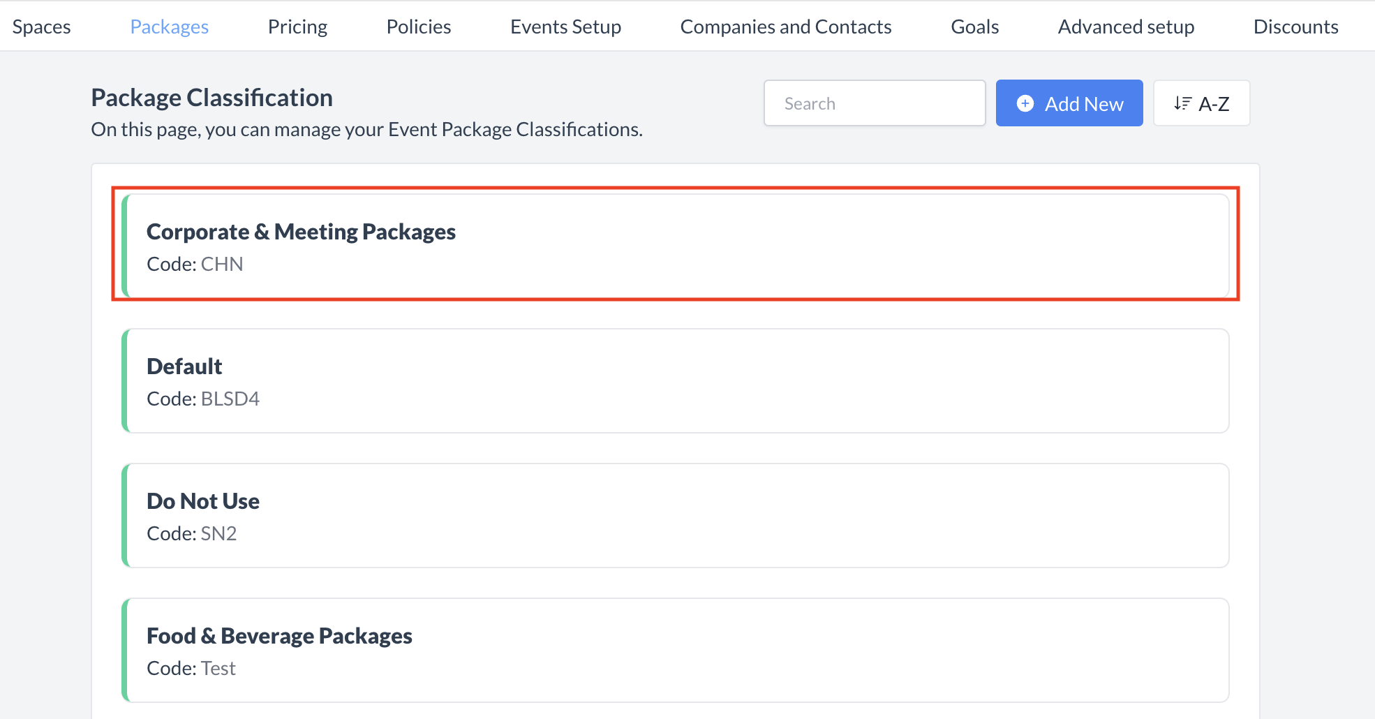Focus the Search input field

(874, 103)
